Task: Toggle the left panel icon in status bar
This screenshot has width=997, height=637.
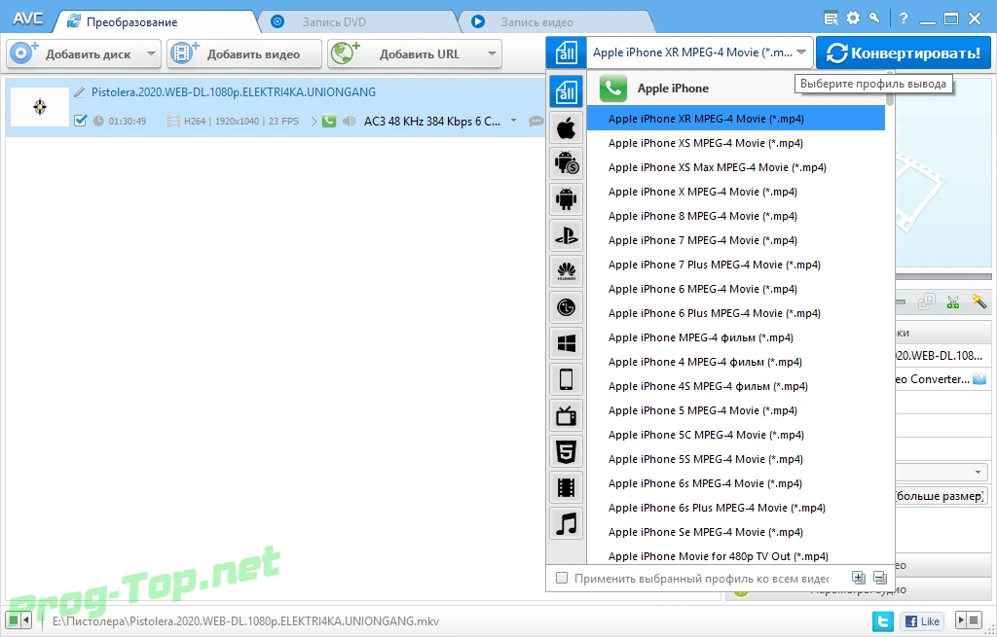Action: (x=18, y=619)
